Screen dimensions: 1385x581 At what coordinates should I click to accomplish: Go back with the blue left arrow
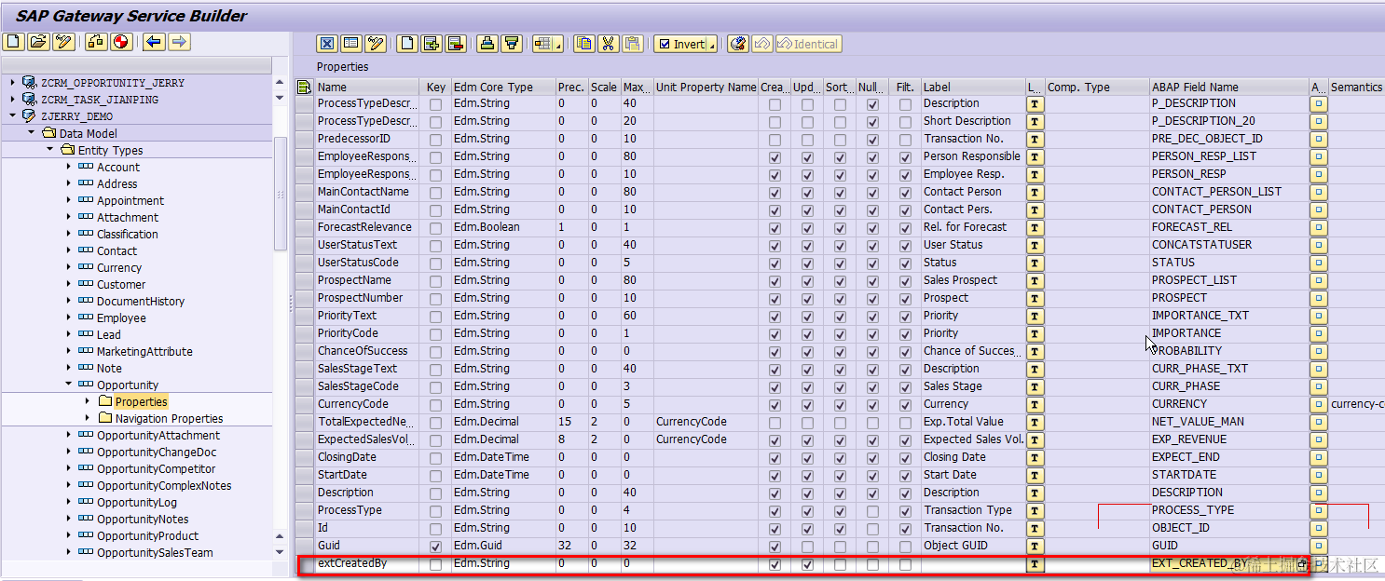[x=154, y=42]
